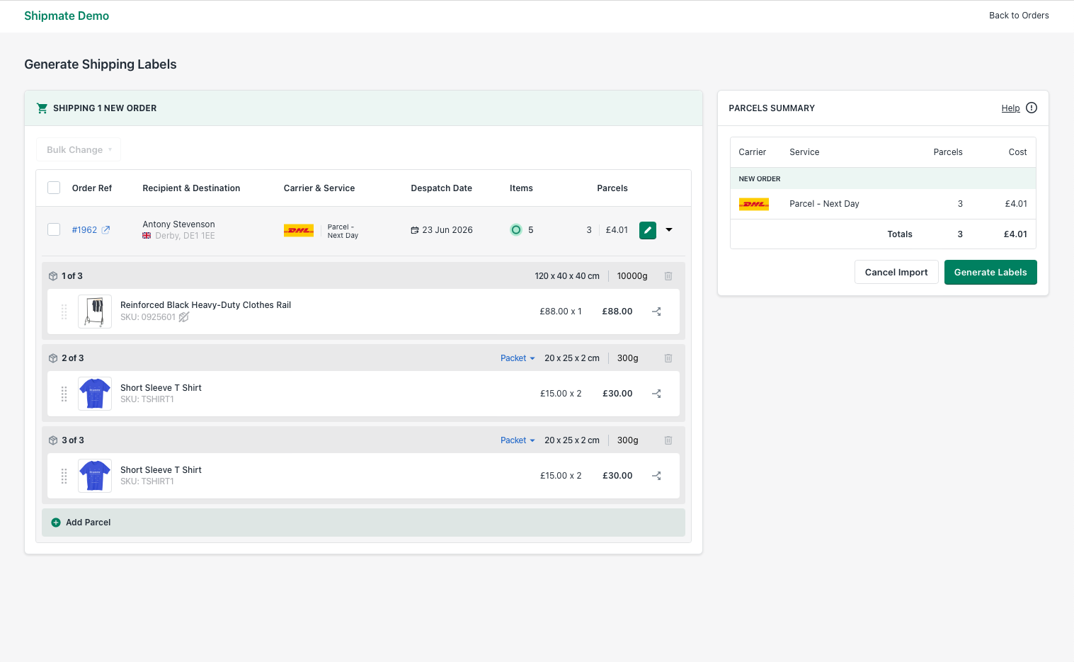Click the £88.00 total for Clothes Rail

[x=617, y=312]
